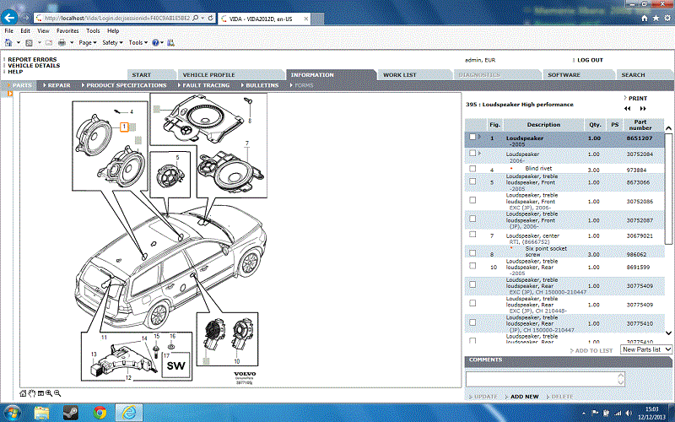The width and height of the screenshot is (675, 422).
Task: Expand the Loudspeaker -2005 row triangle
Action: 479,137
